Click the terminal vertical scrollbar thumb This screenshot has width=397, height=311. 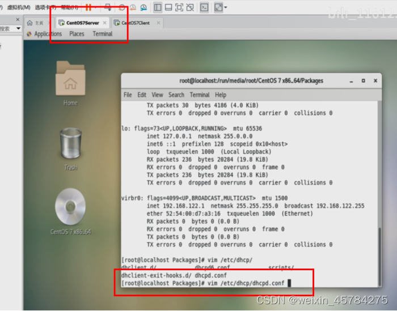(379, 256)
